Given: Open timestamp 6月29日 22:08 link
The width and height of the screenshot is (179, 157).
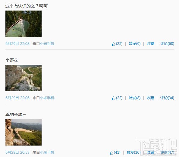Looking at the screenshot, I should click(x=17, y=44).
